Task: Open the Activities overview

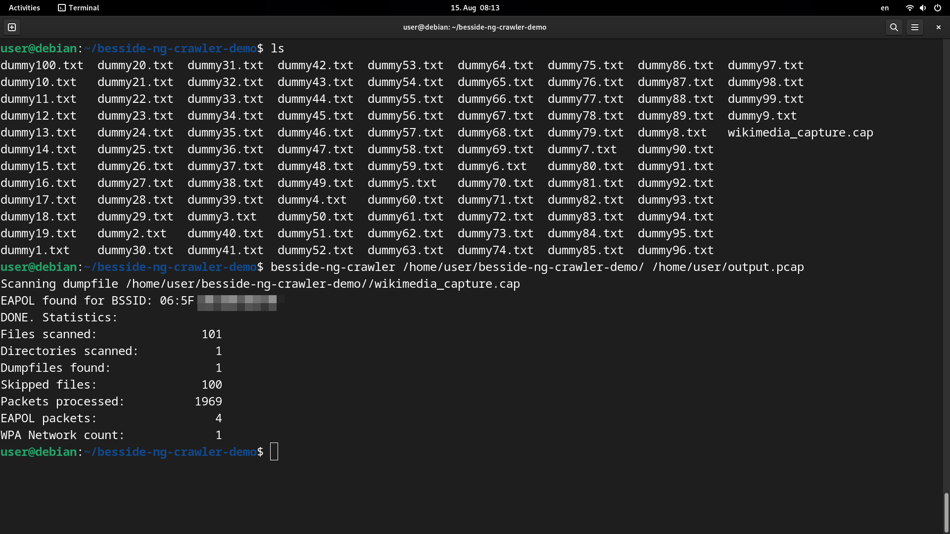Action: point(24,7)
